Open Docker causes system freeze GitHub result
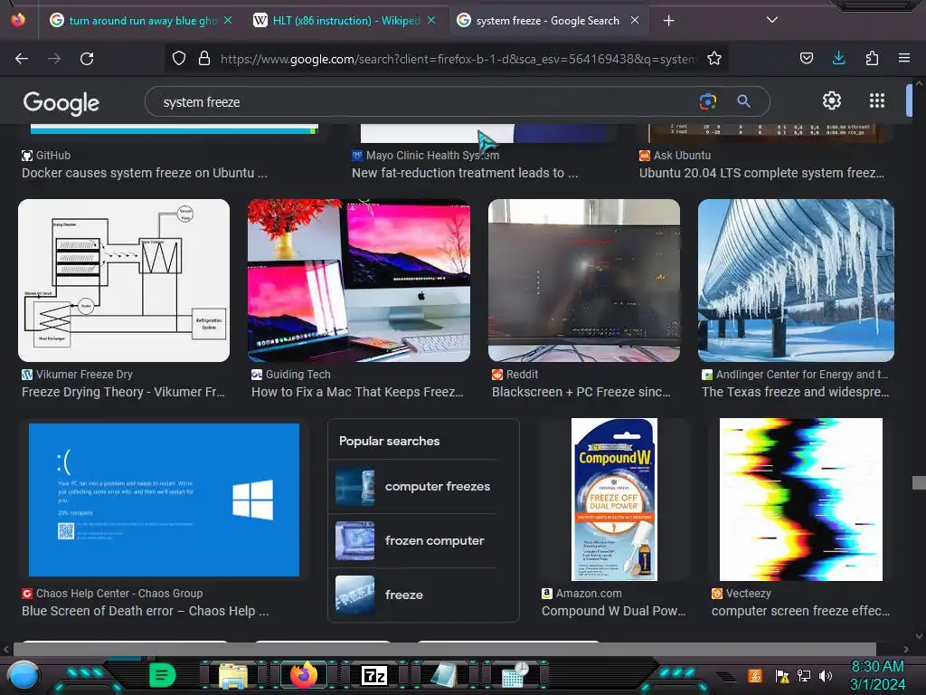Viewport: 926px width, 695px height. click(145, 173)
